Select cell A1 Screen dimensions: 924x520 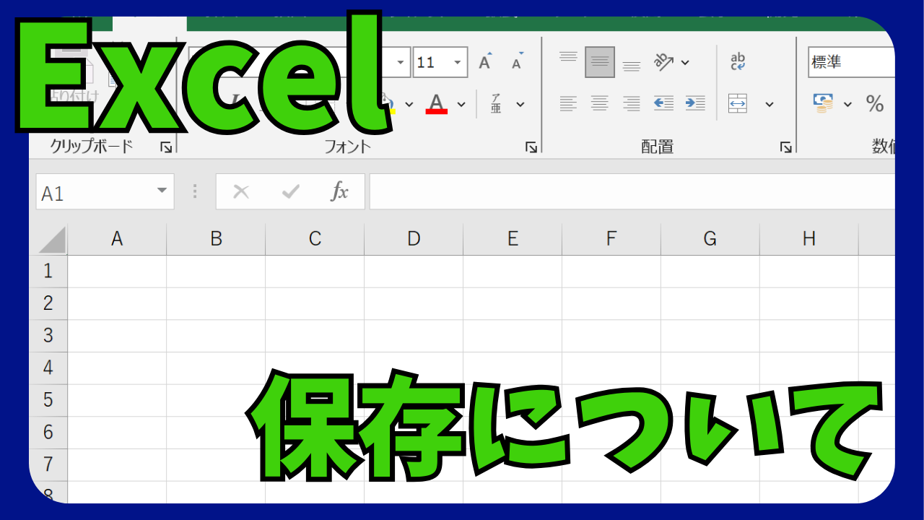[x=117, y=271]
